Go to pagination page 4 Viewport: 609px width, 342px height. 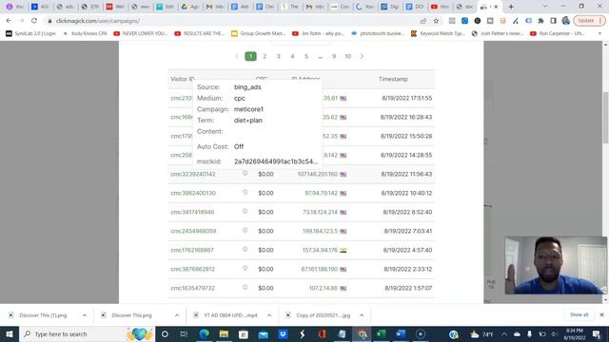292,56
